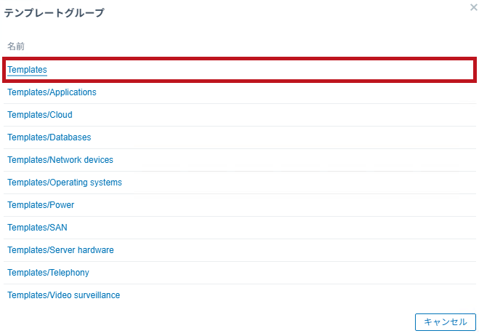Pick the Templates/Server hardware link
479x336 pixels.
click(x=60, y=250)
